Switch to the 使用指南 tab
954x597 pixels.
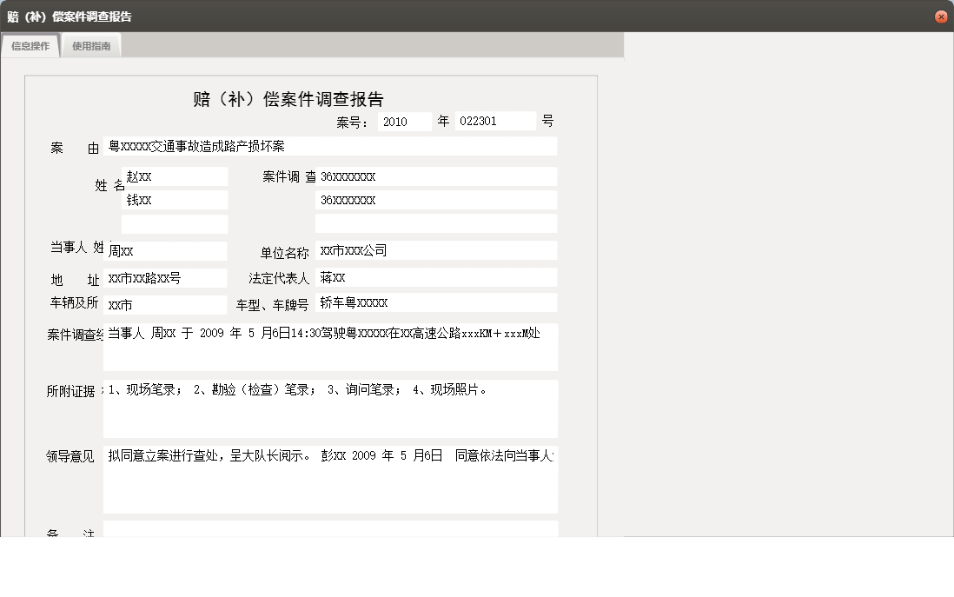pyautogui.click(x=91, y=45)
